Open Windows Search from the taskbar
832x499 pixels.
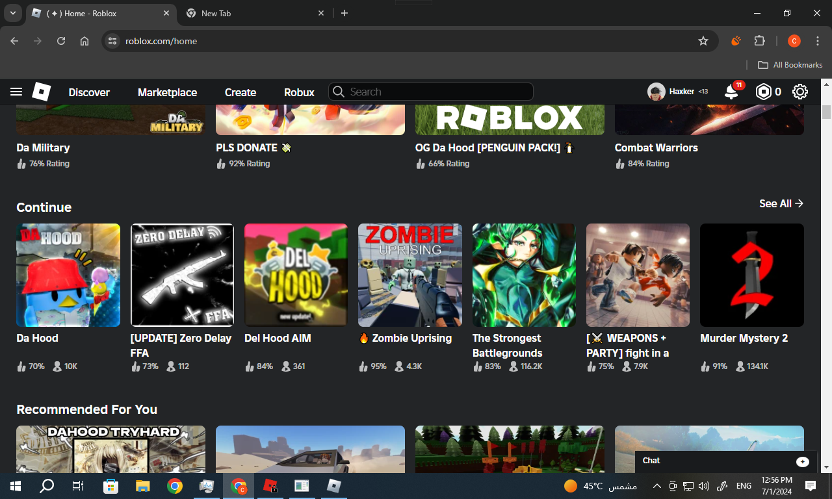point(47,485)
